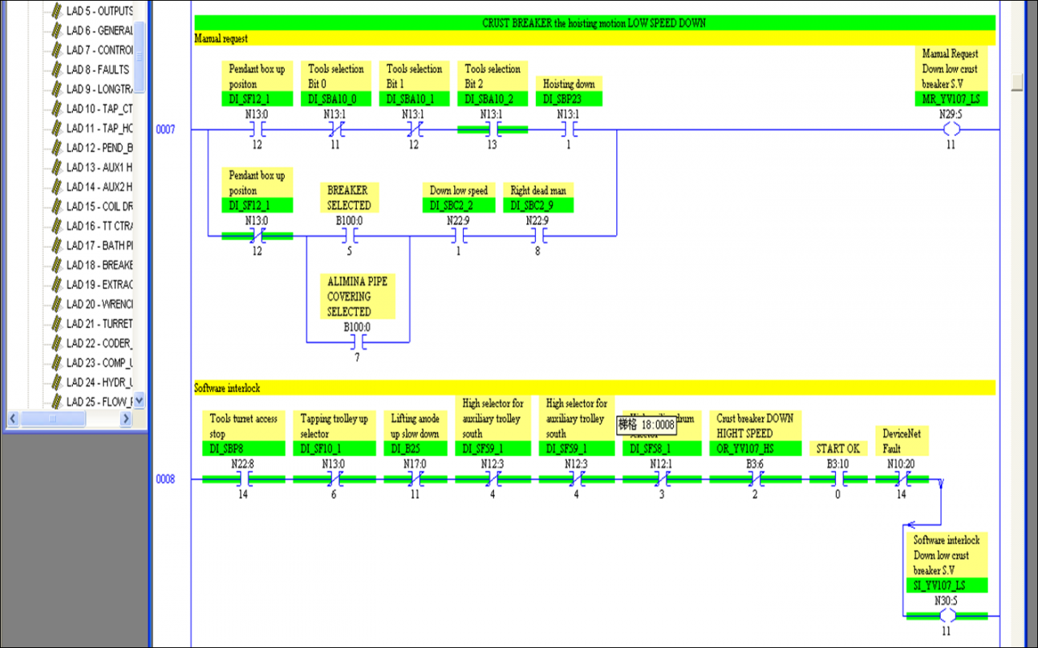This screenshot has width=1038, height=648.
Task: Click the START OK B3:10 contact
Action: point(838,480)
